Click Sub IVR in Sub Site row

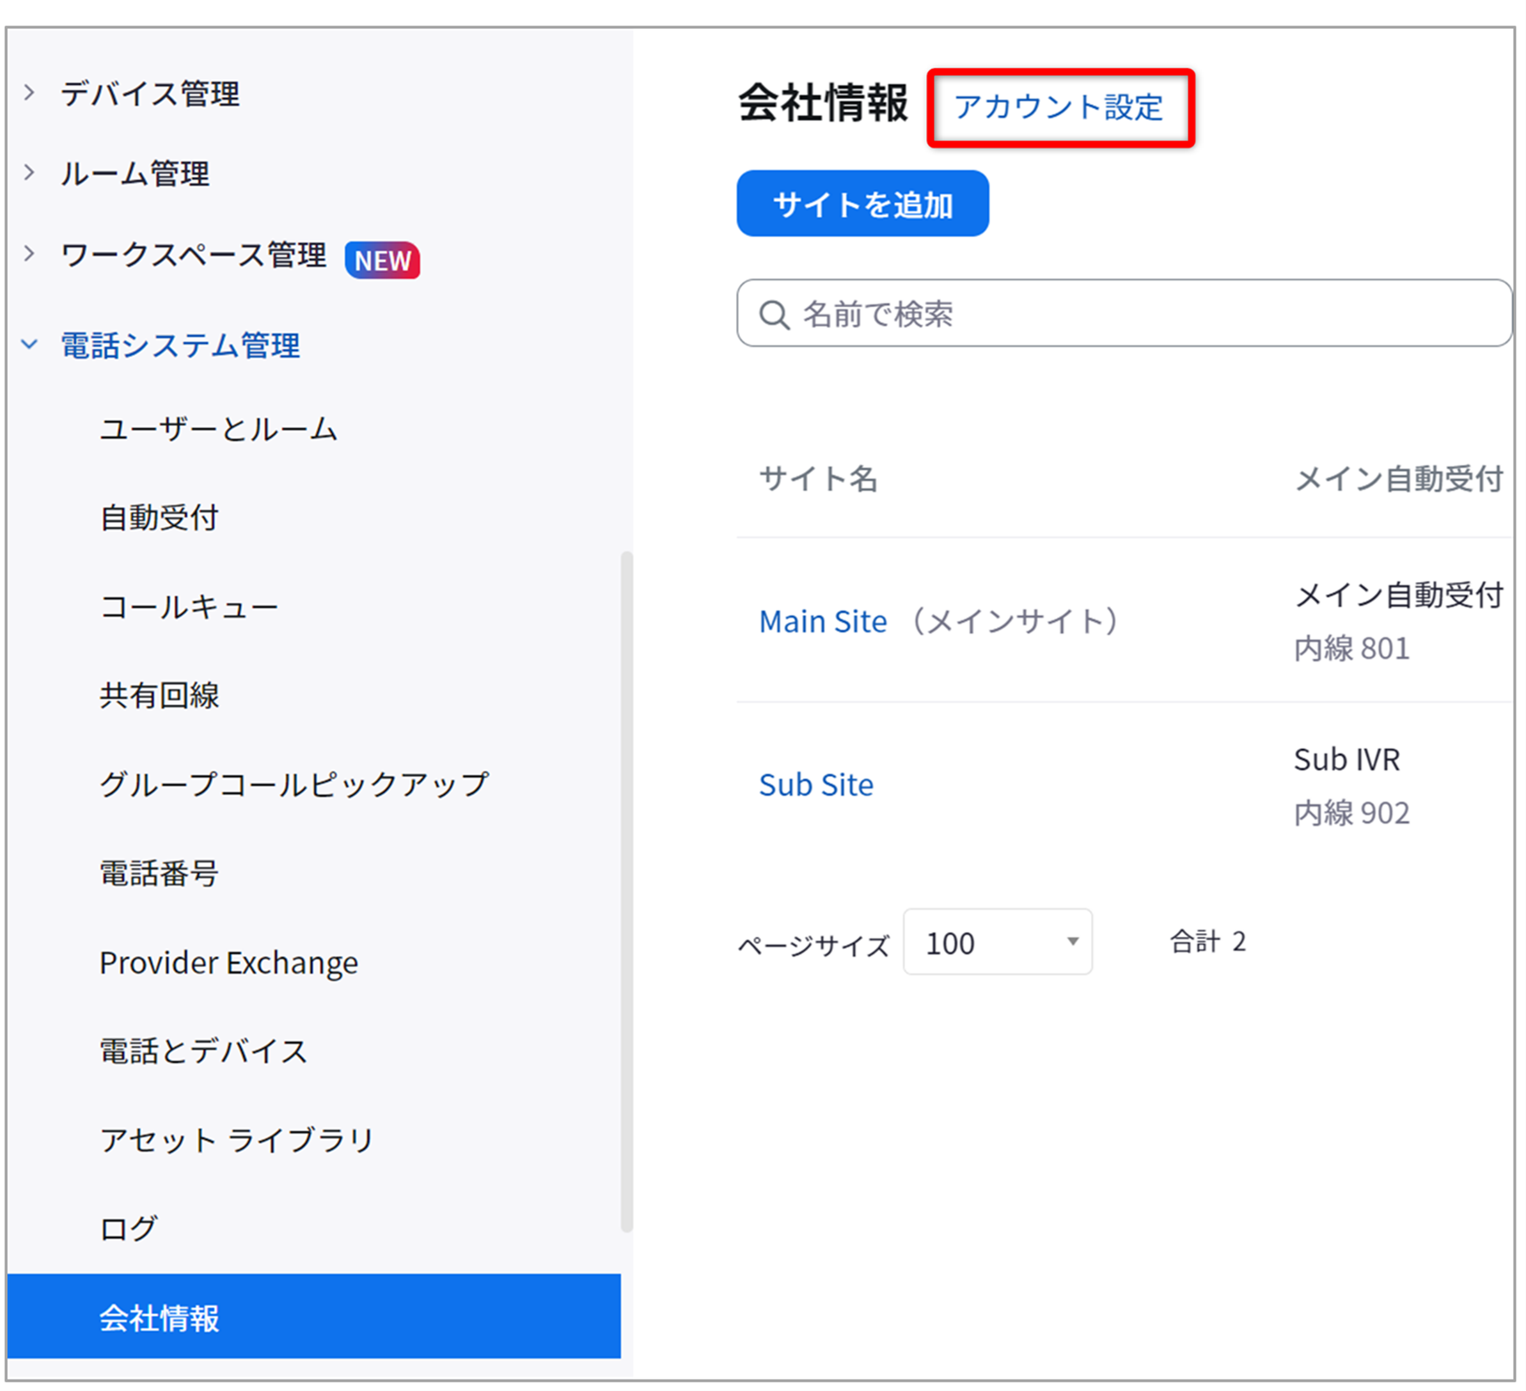1348,759
